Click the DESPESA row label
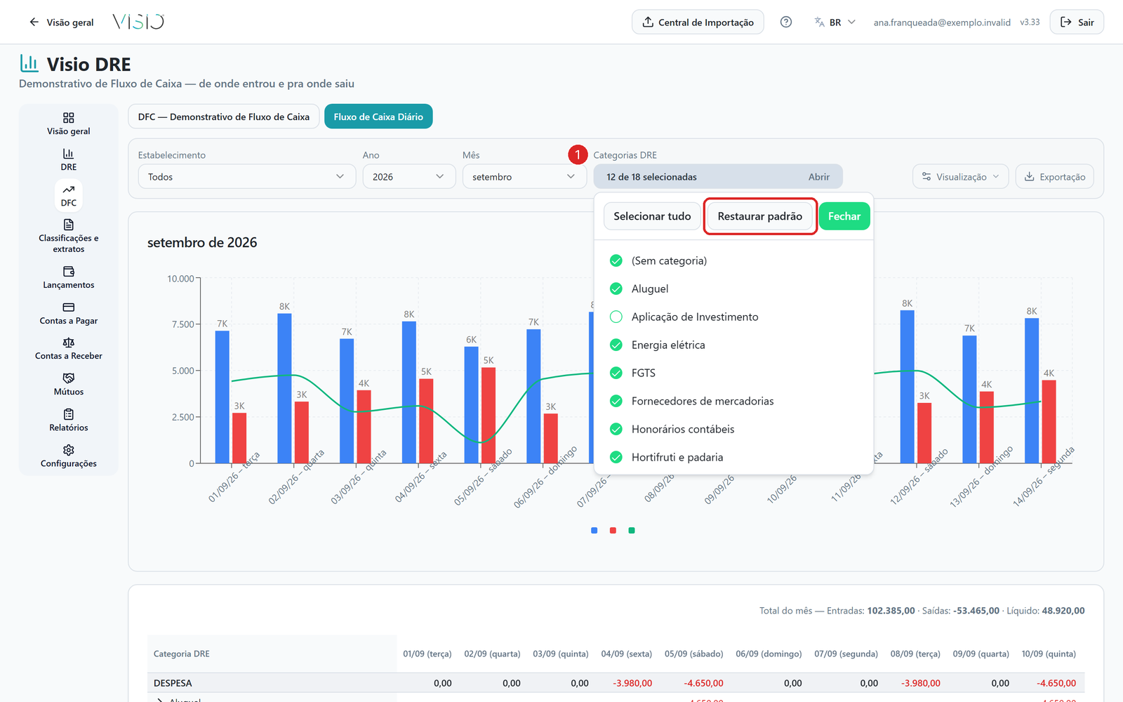Image resolution: width=1123 pixels, height=702 pixels. [x=173, y=683]
